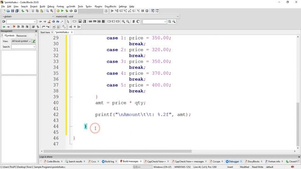
Task: Click the Selection pointer tool icon
Action: pos(68,22)
